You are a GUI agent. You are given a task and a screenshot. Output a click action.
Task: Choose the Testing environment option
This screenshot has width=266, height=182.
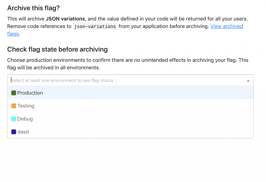tap(26, 106)
